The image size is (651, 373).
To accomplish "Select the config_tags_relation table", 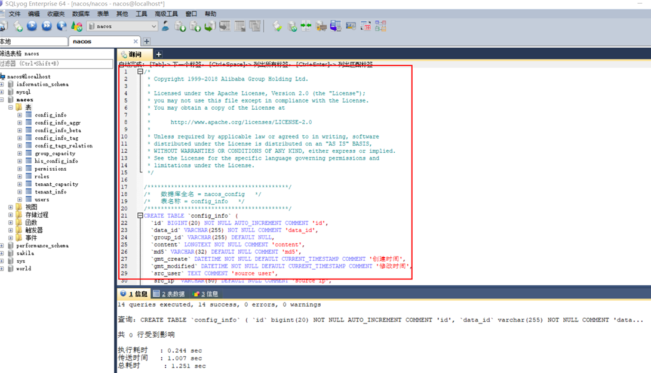I will click(x=63, y=146).
